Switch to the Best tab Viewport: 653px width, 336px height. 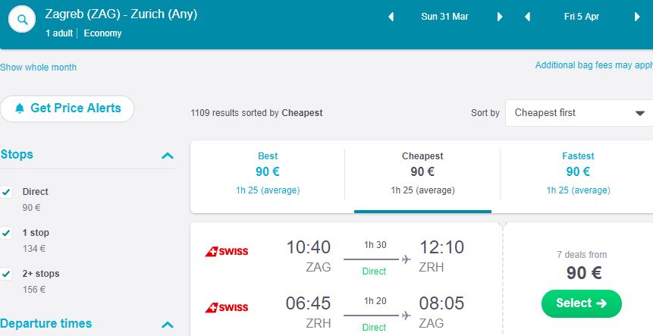(268, 172)
